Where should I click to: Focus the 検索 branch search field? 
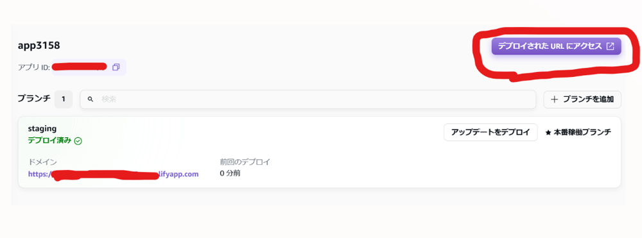[x=308, y=99]
